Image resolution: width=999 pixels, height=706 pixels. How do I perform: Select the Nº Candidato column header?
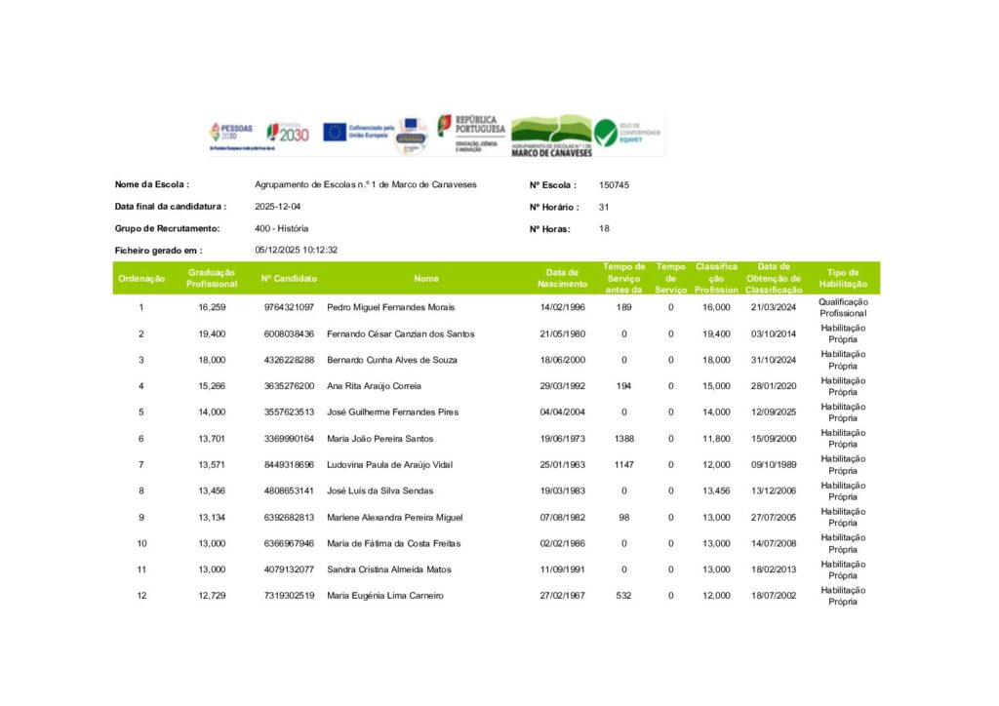(x=289, y=279)
